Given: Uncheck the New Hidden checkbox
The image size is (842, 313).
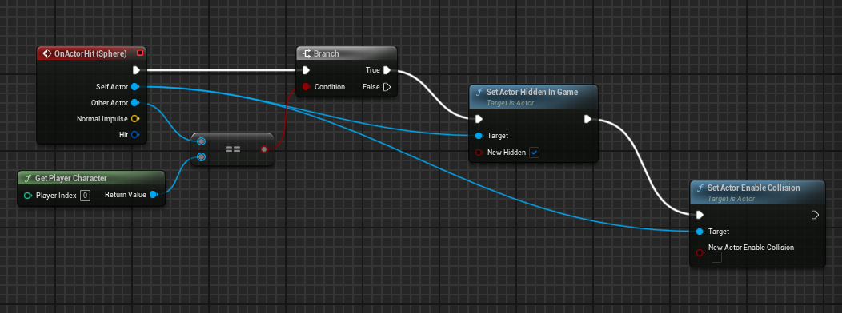Looking at the screenshot, I should pyautogui.click(x=535, y=153).
